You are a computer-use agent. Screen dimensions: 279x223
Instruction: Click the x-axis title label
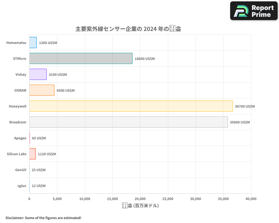coord(140,205)
